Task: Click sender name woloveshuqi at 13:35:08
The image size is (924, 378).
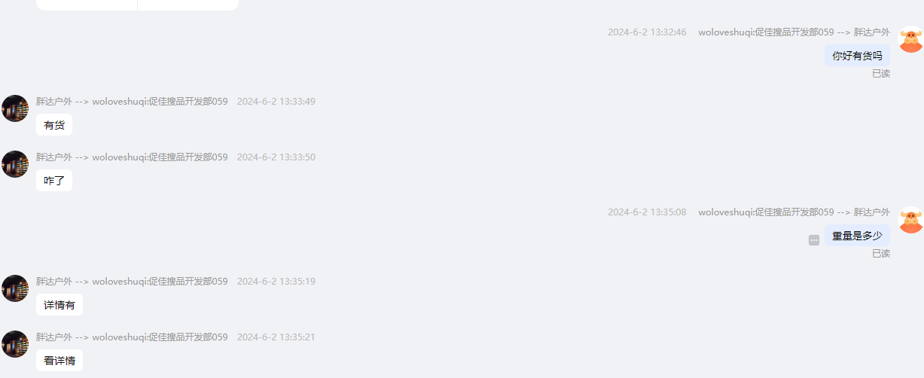Action: (x=766, y=212)
